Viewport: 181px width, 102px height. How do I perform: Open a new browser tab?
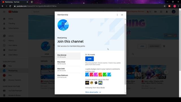[x=32, y=2]
